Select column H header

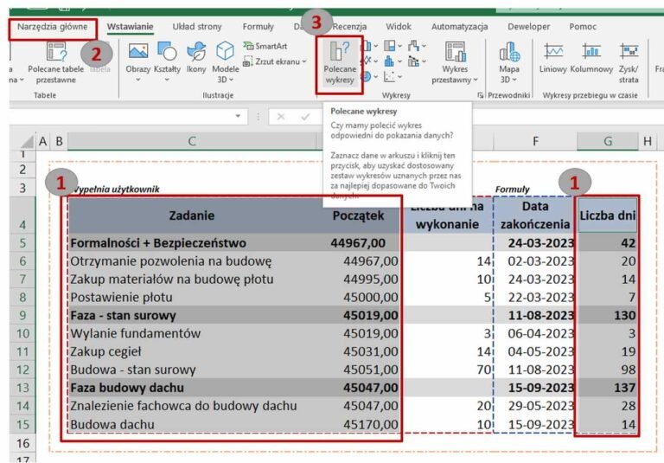[x=647, y=141]
